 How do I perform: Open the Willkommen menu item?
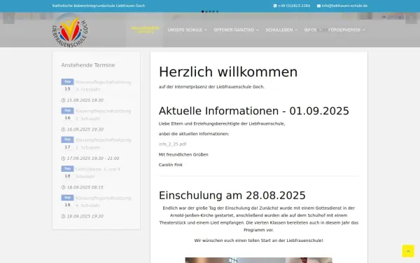pos(145,29)
